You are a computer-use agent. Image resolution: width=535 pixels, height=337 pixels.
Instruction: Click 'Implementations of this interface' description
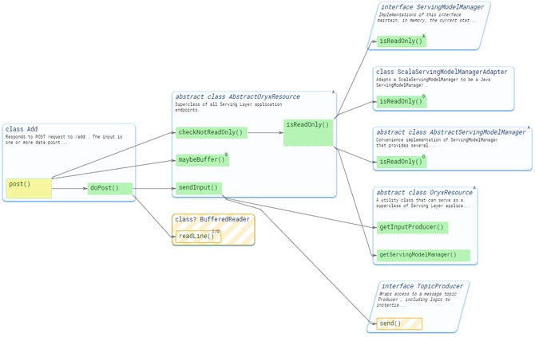pyautogui.click(x=426, y=18)
